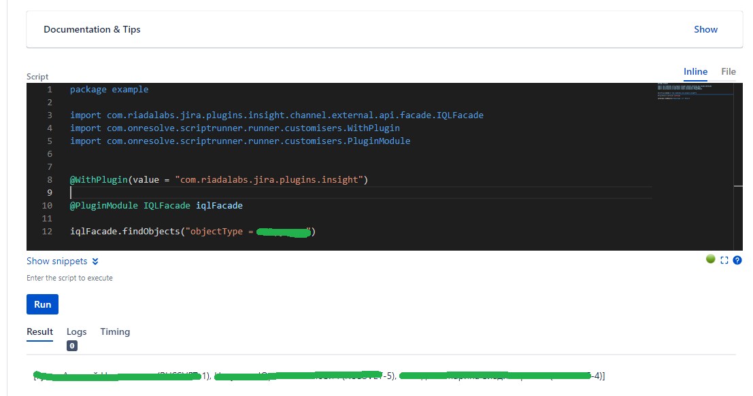Click the editor vertical scrollbar

pyautogui.click(x=738, y=183)
